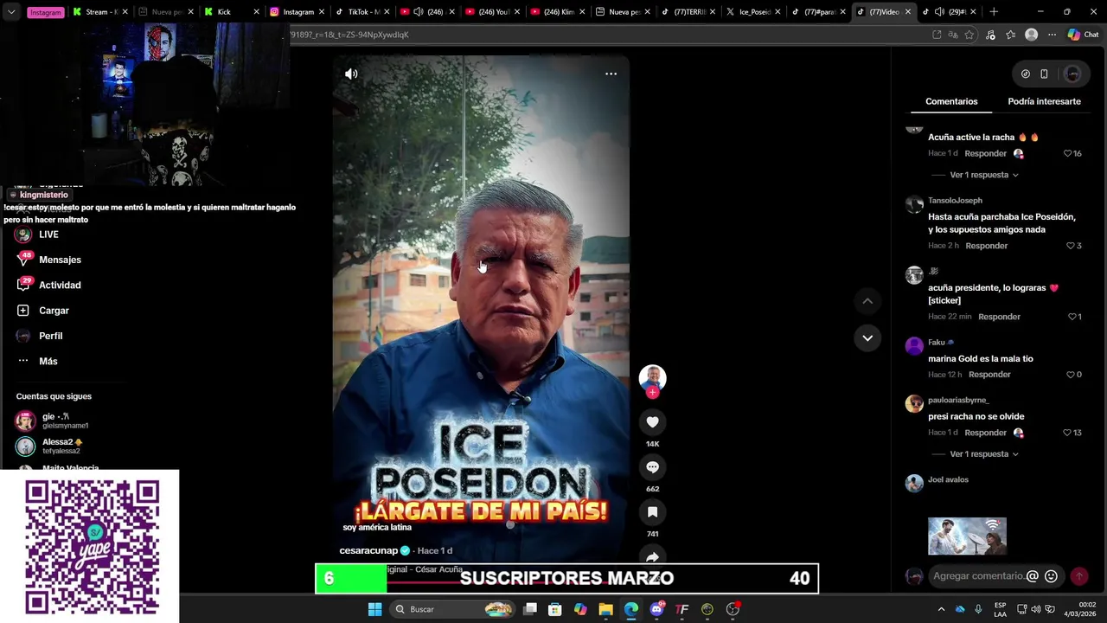Open pauloariasbyrne_'s profile name
The width and height of the screenshot is (1107, 623).
click(x=958, y=401)
